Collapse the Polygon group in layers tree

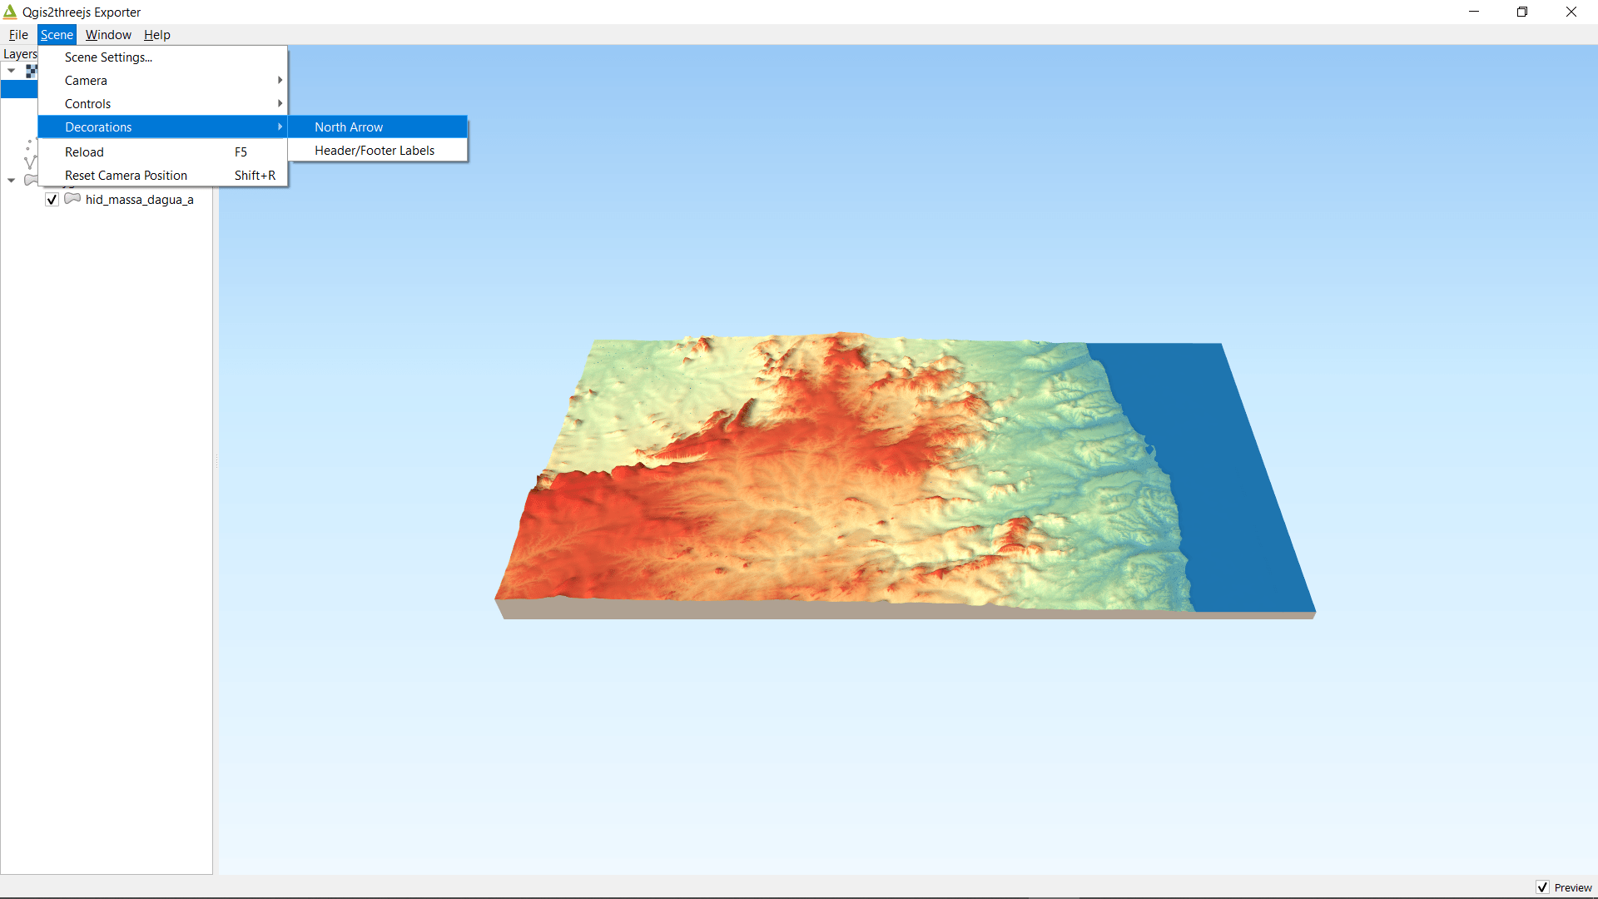pyautogui.click(x=12, y=180)
